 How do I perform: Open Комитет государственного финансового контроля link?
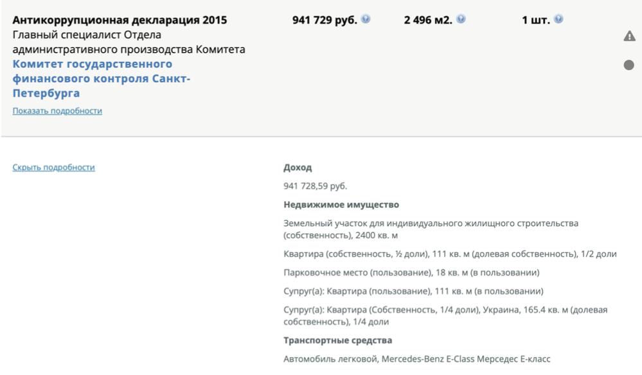pyautogui.click(x=102, y=79)
